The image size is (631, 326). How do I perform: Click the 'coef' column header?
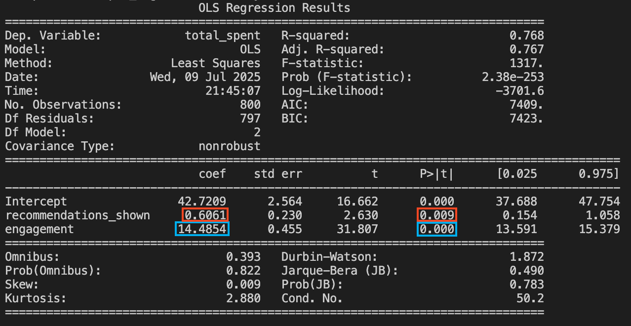click(x=212, y=174)
